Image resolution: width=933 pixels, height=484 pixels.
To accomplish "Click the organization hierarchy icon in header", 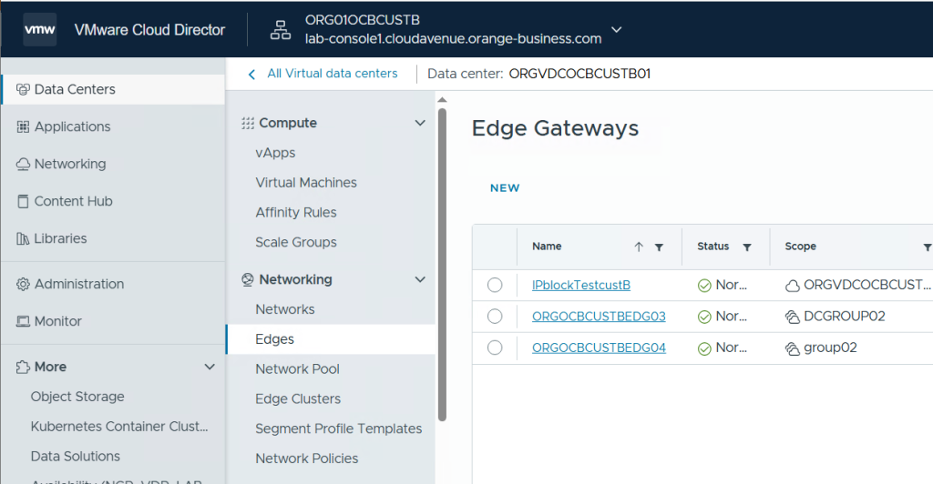I will [x=280, y=30].
